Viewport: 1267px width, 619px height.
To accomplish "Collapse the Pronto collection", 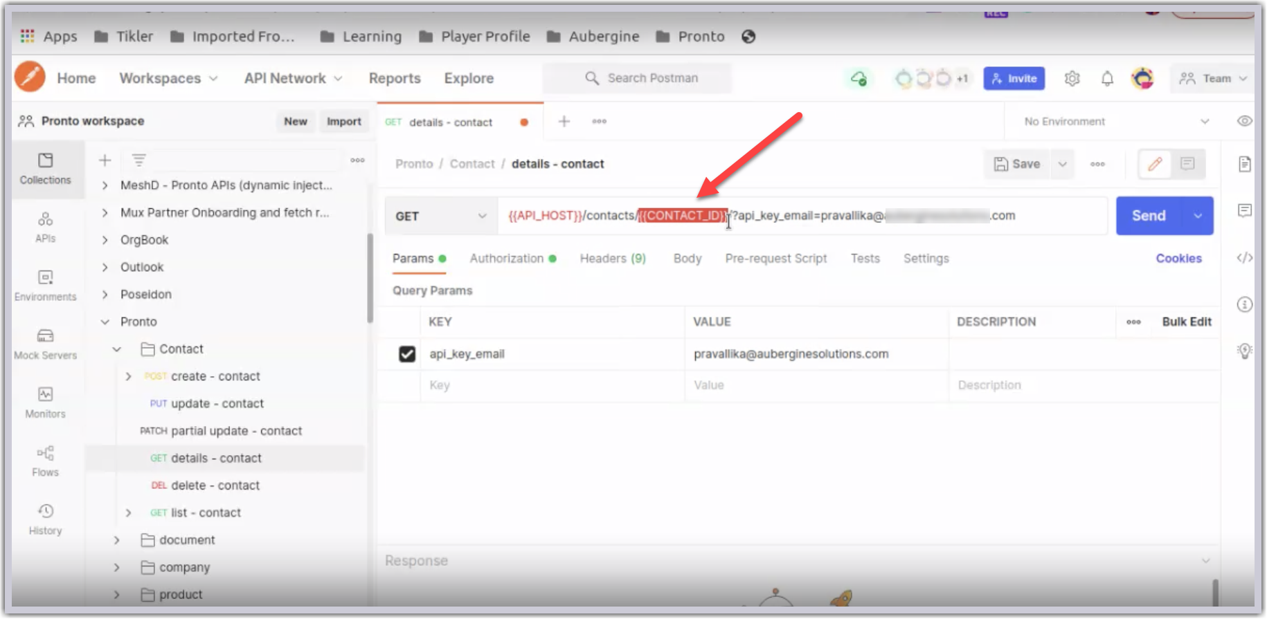I will (x=105, y=322).
